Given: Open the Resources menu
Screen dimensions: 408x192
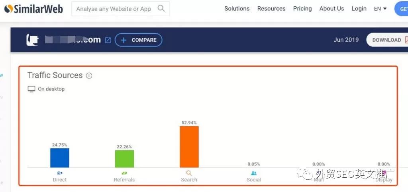Looking at the screenshot, I should [271, 9].
